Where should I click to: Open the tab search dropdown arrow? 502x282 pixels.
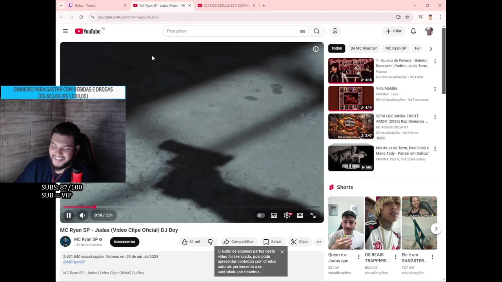[x=61, y=5]
